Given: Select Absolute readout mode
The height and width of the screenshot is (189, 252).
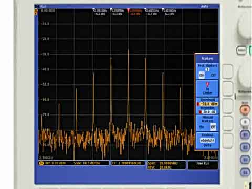Looking at the screenshot, I should (207, 140).
